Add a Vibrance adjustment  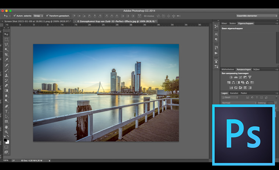pyautogui.click(x=250, y=77)
